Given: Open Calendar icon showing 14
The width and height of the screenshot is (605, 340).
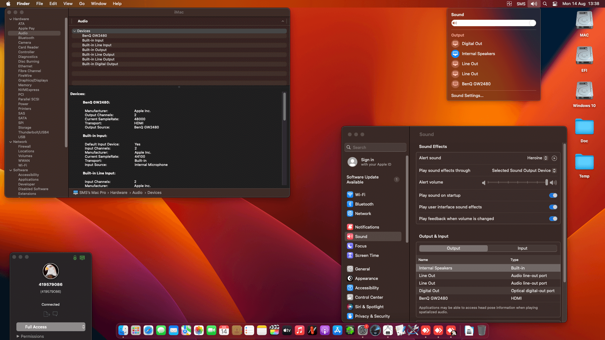Looking at the screenshot, I should (x=224, y=330).
